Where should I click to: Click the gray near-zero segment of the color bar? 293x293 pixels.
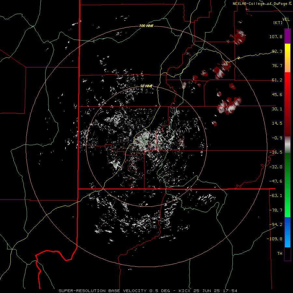click(287, 145)
